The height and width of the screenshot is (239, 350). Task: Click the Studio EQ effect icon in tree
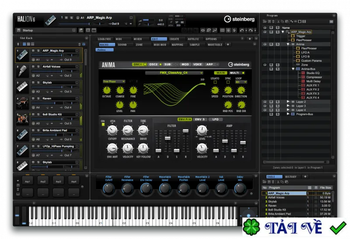point(303,73)
